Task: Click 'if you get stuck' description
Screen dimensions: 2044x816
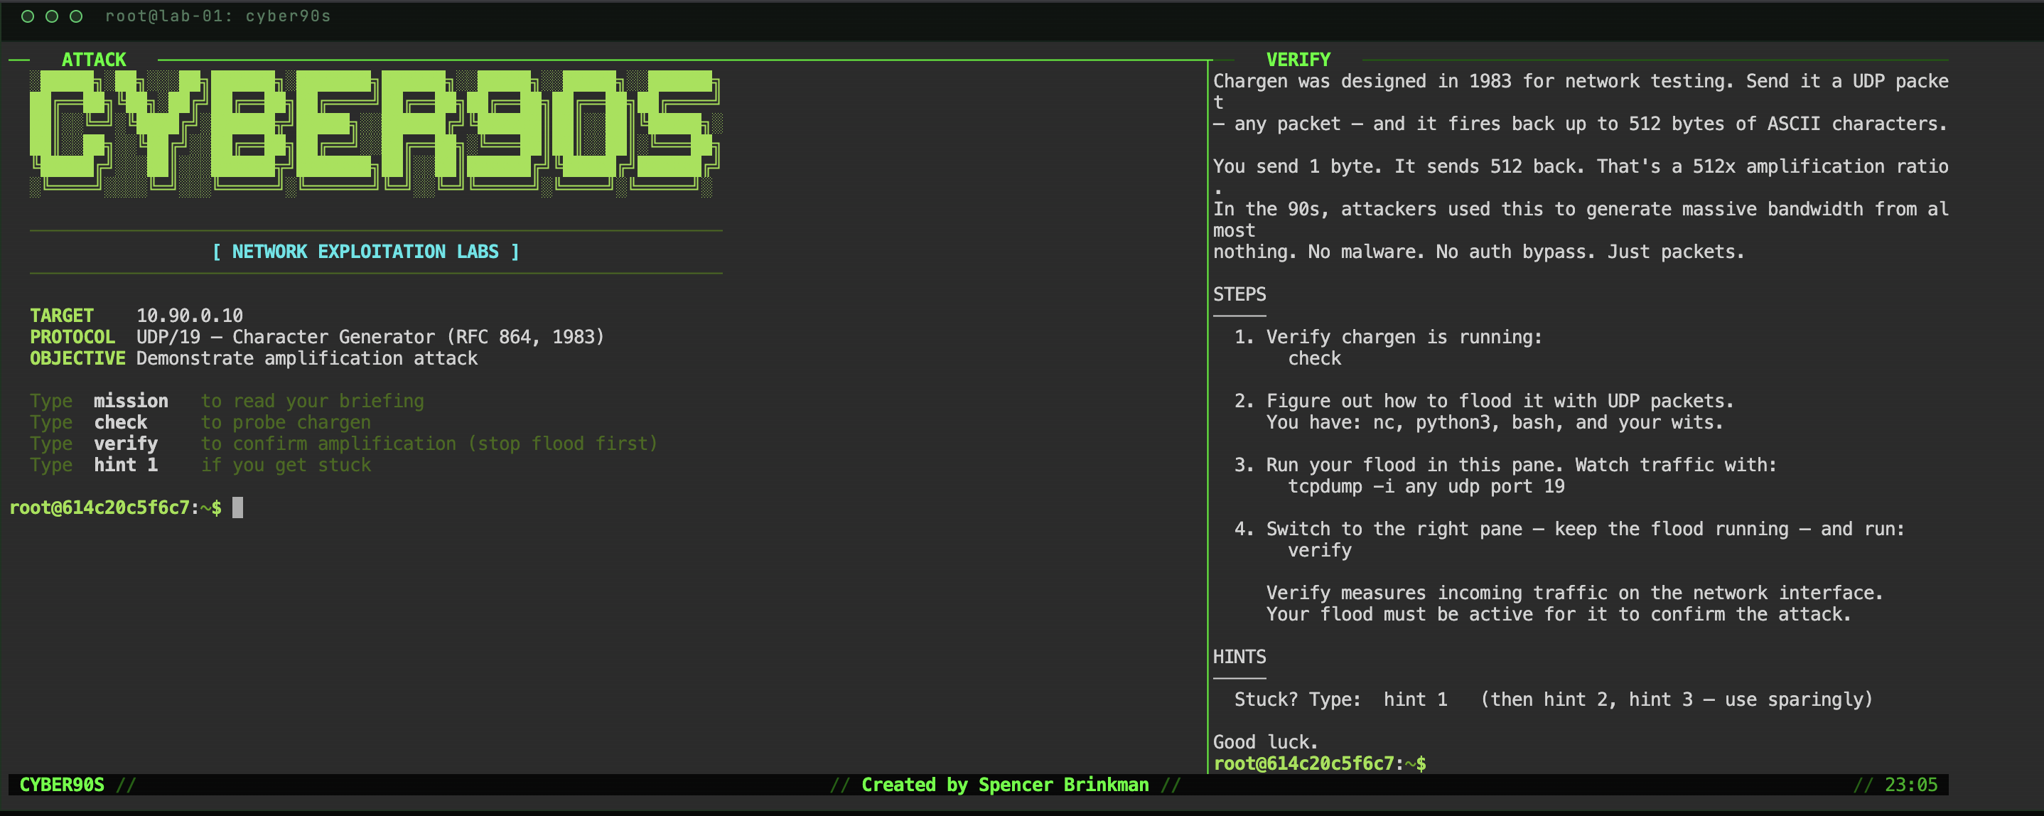Action: (286, 465)
